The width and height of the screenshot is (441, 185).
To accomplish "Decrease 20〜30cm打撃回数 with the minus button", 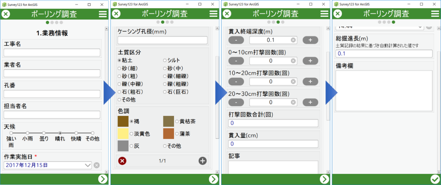I will point(236,102).
